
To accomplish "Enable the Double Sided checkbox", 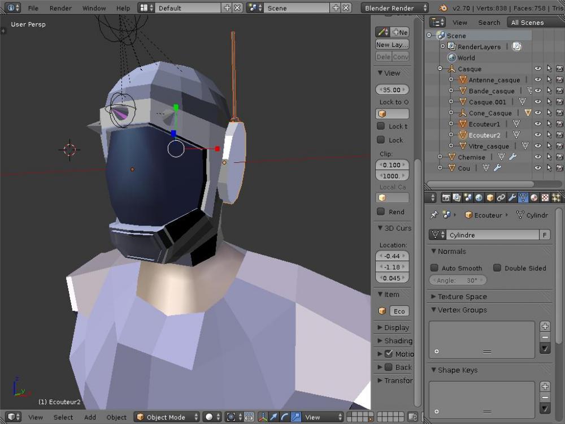I will click(x=497, y=268).
